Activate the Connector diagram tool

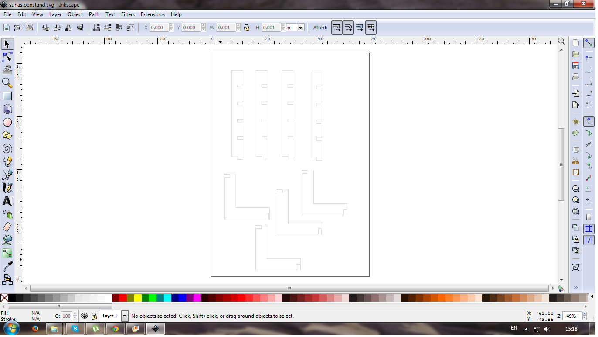pos(7,279)
